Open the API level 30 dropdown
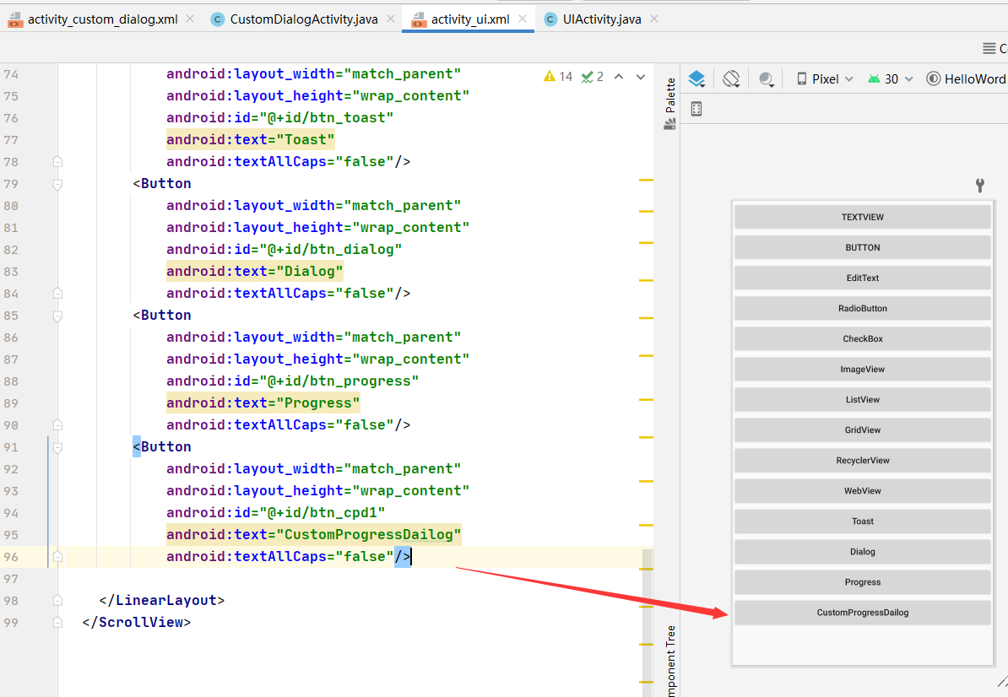 [891, 79]
